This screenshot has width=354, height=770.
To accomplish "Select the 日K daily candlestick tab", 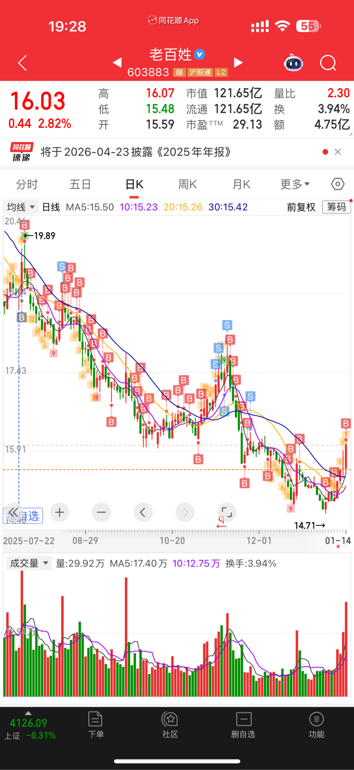I will [134, 185].
